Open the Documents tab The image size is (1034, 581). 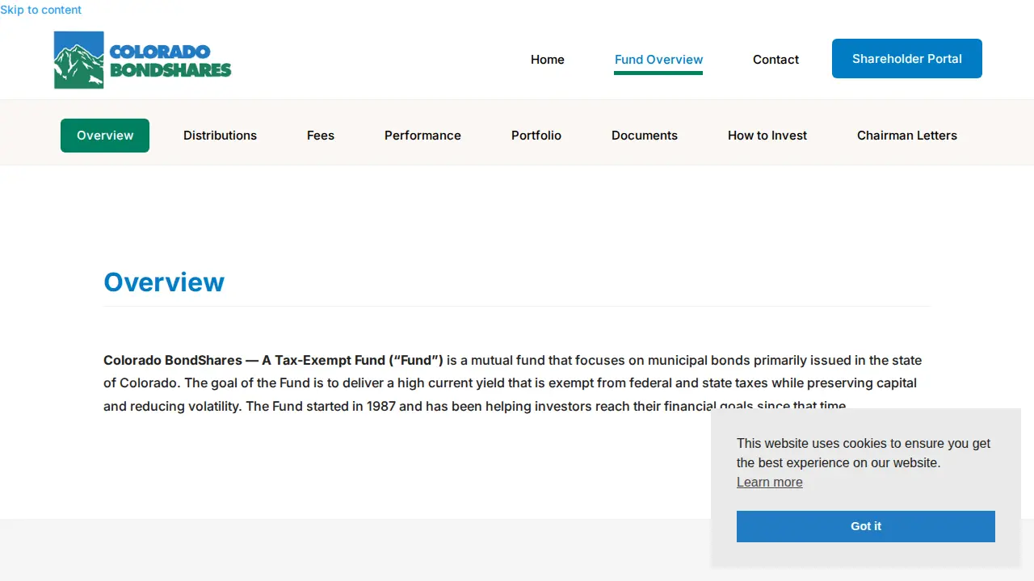pyautogui.click(x=645, y=136)
